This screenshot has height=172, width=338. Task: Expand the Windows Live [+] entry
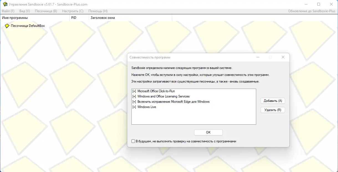(x=134, y=107)
